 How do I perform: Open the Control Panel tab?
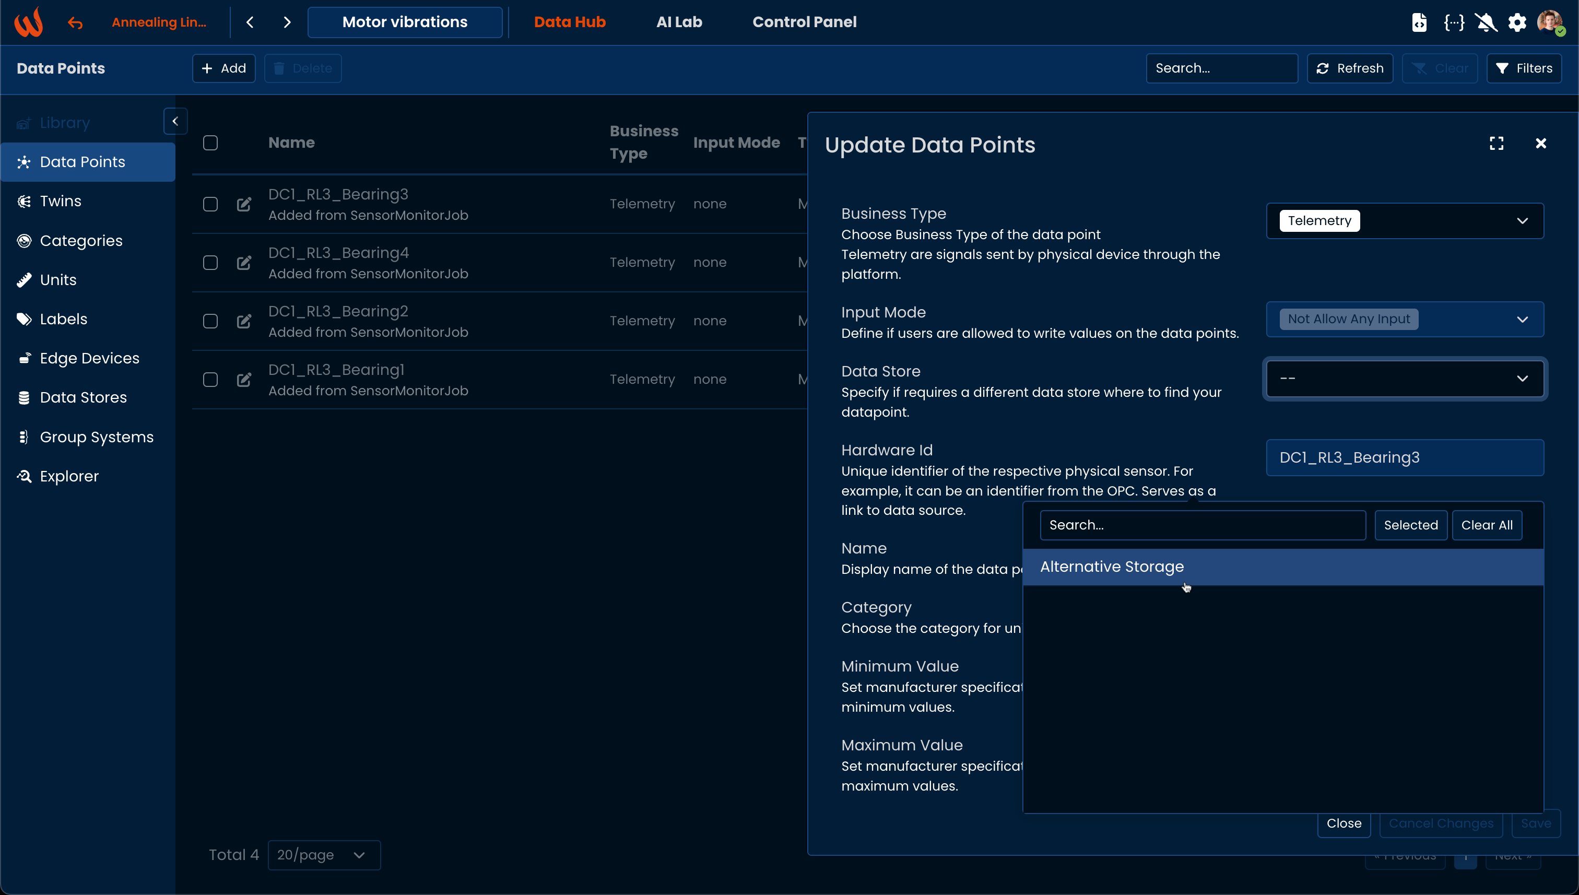coord(804,22)
